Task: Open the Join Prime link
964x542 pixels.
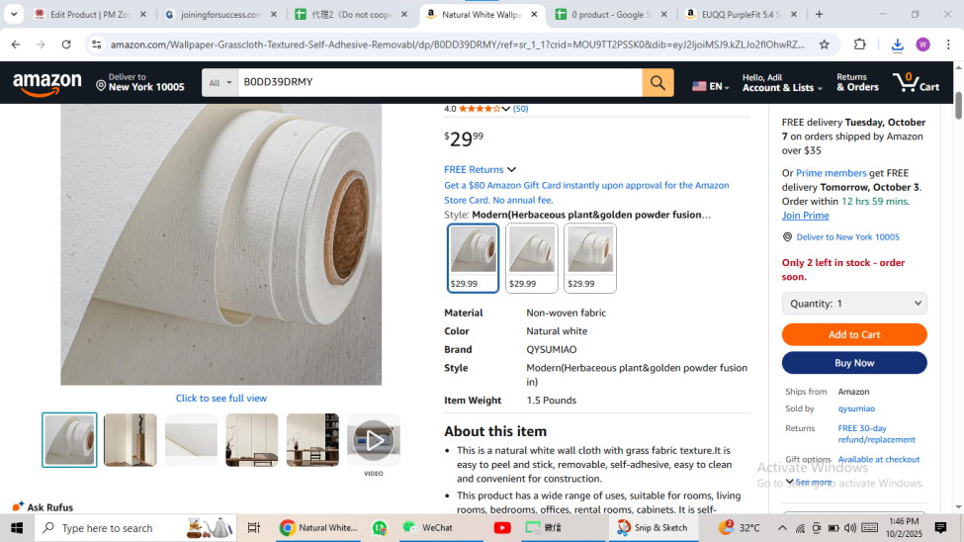Action: (805, 216)
